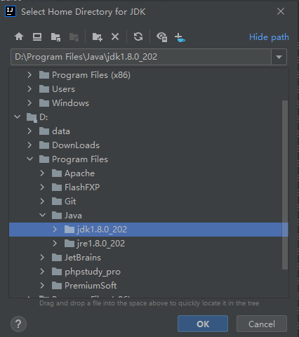Expand the jre1.8.0_202 folder chevron

click(x=55, y=244)
